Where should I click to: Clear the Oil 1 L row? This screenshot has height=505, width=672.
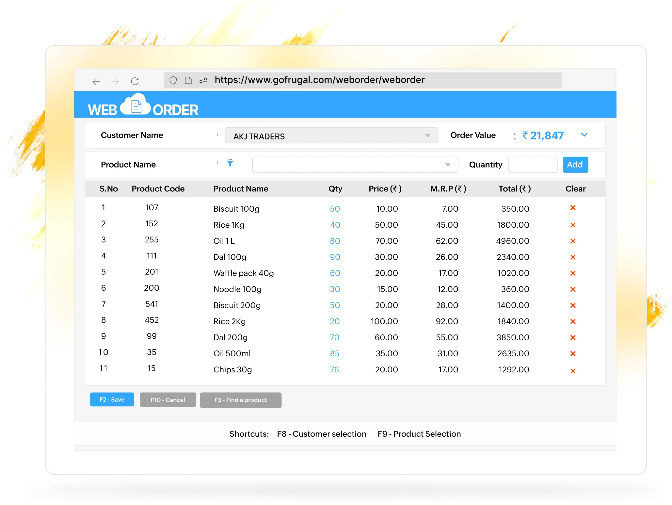coord(573,241)
